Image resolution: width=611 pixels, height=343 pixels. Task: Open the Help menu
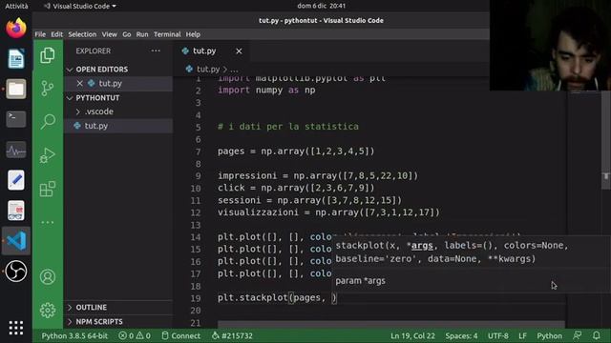coord(193,34)
